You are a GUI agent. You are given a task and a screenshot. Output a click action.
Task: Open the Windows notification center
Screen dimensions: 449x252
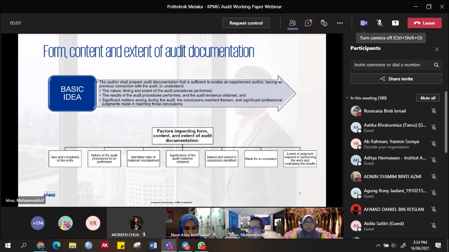pyautogui.click(x=438, y=245)
